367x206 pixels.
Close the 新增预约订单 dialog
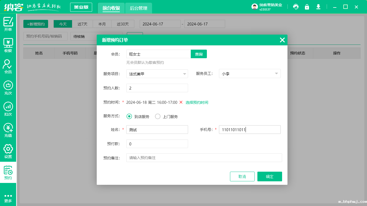tap(282, 40)
